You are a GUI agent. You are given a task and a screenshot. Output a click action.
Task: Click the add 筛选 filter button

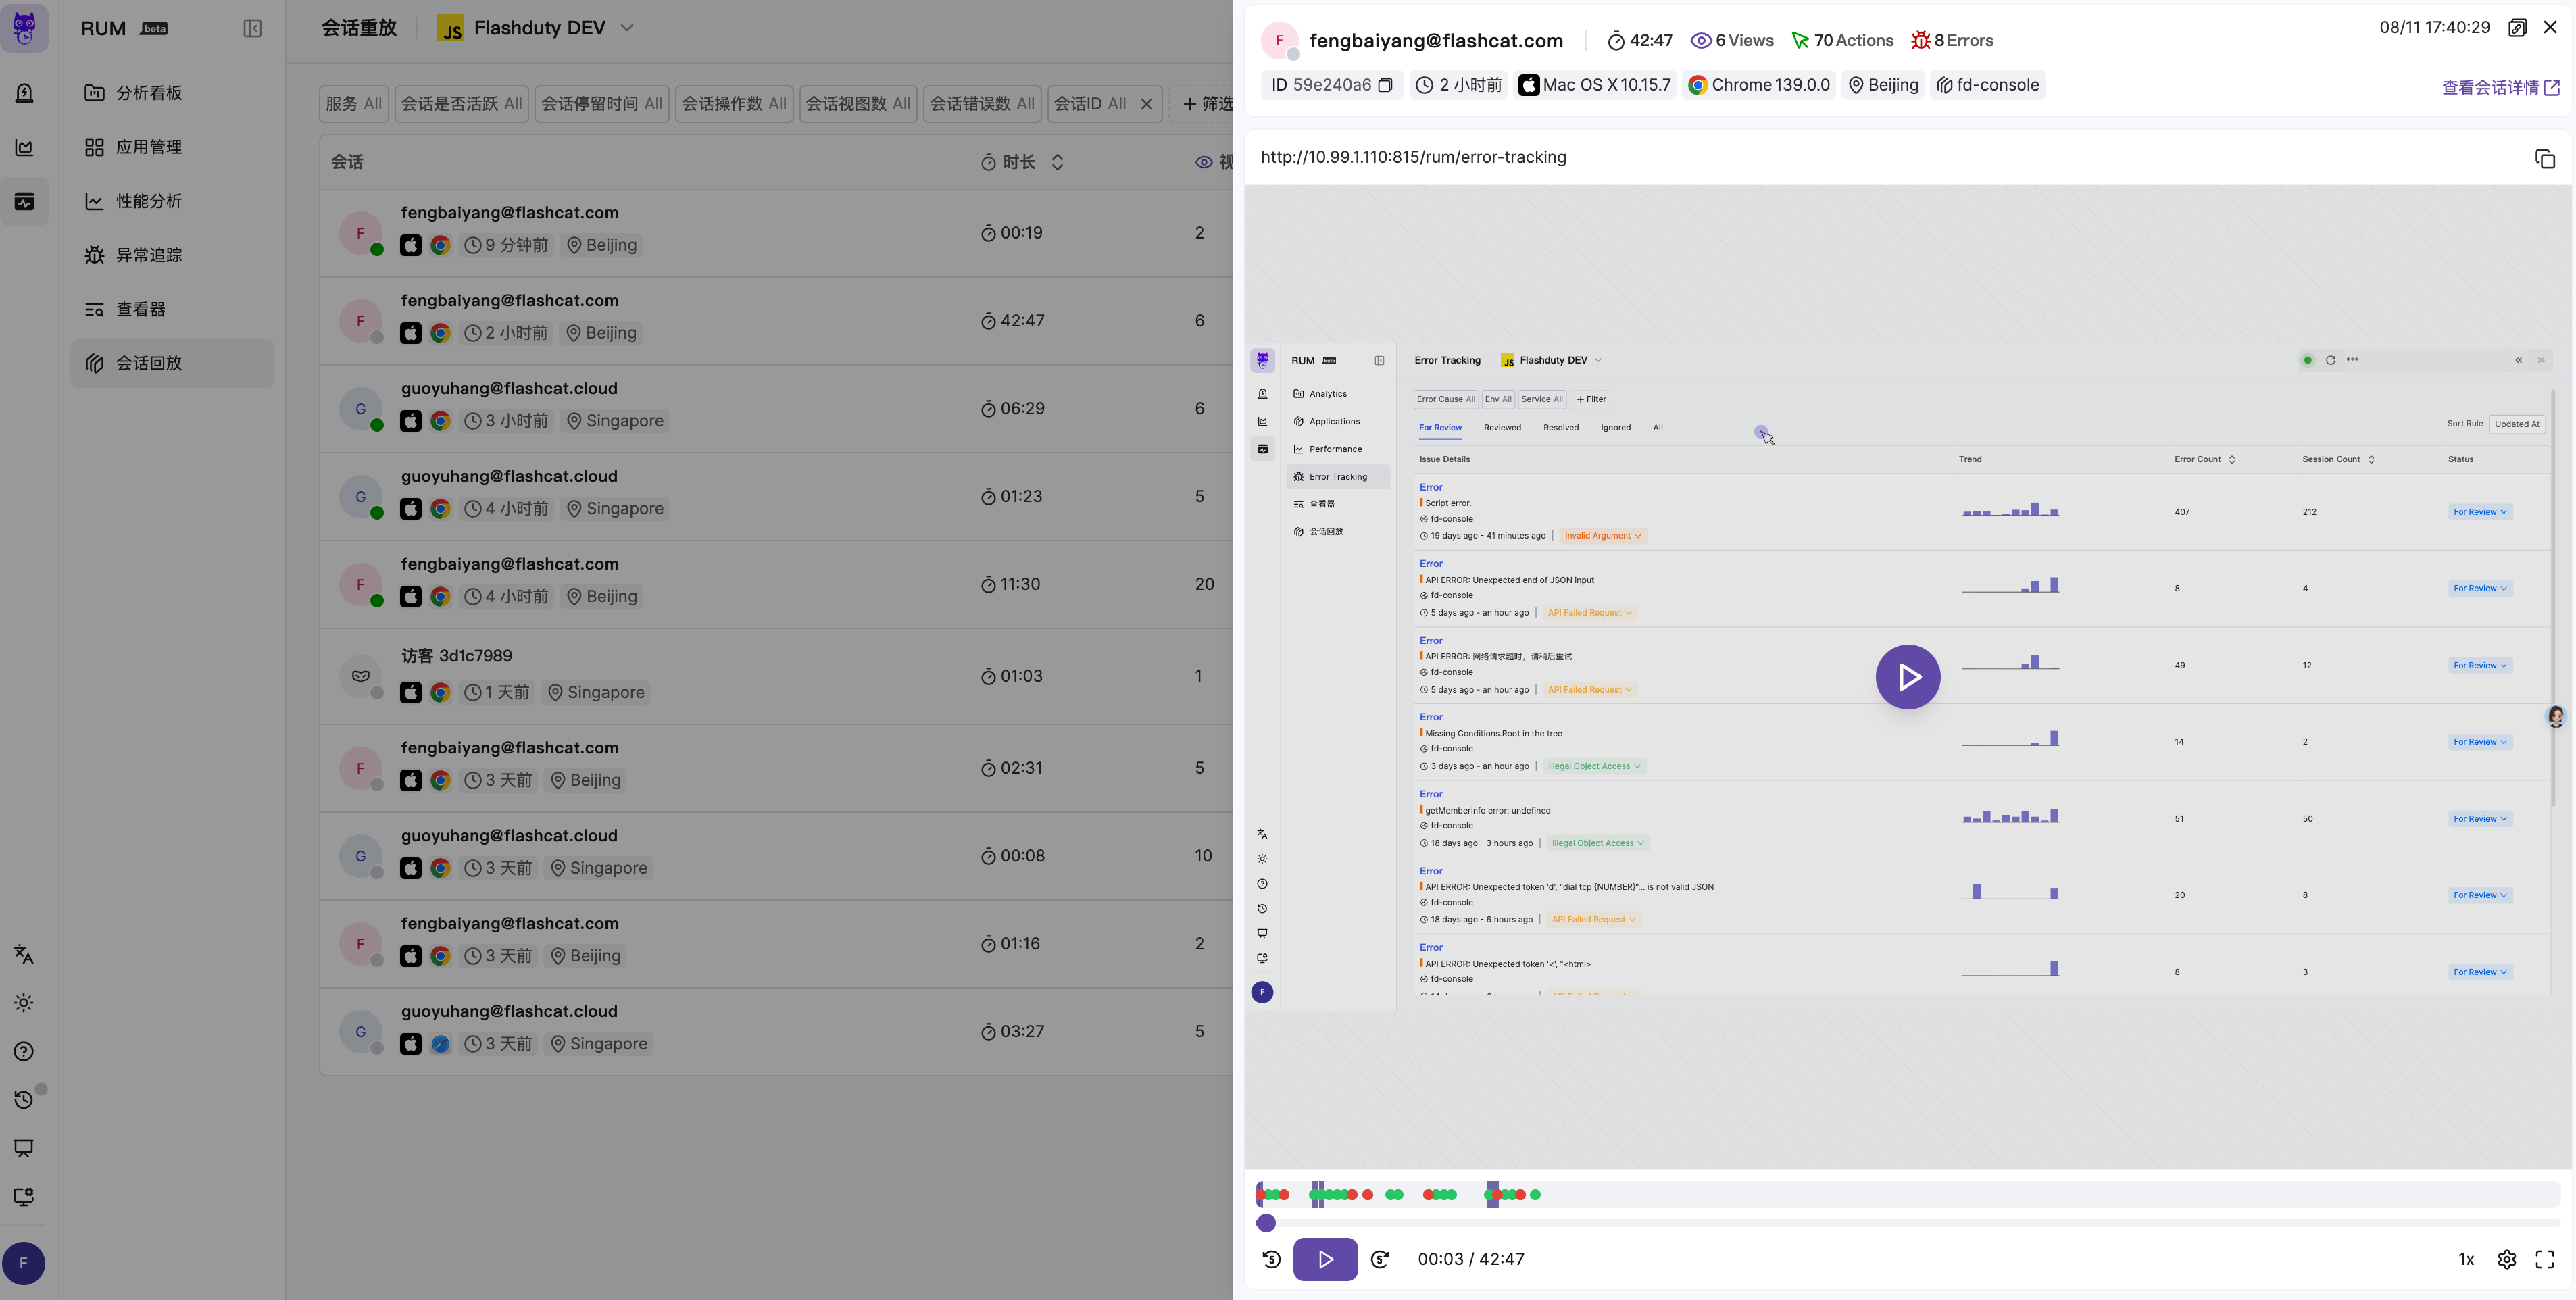coord(1203,104)
